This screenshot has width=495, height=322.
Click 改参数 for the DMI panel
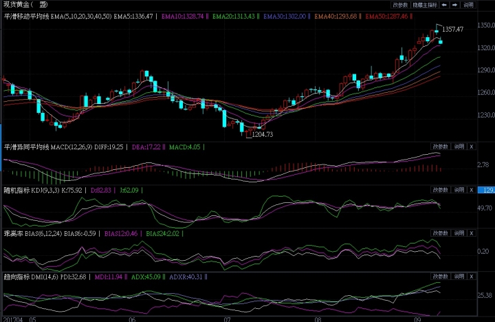click(x=440, y=277)
